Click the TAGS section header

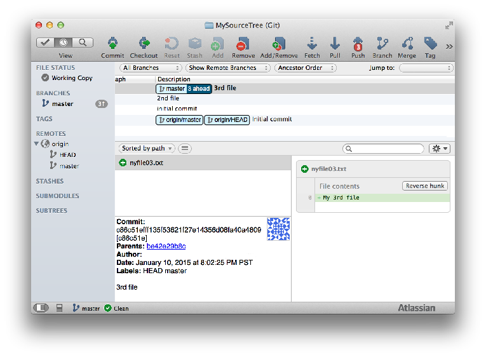44,119
